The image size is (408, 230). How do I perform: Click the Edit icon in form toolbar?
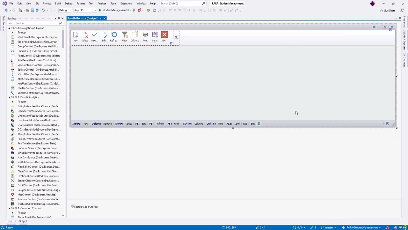click(104, 35)
